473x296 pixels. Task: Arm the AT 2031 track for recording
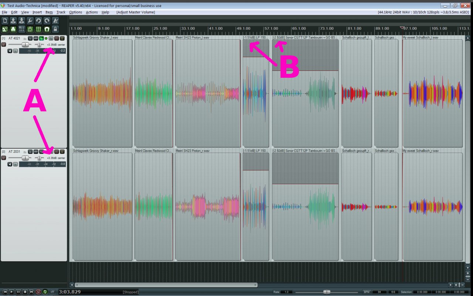[4, 158]
